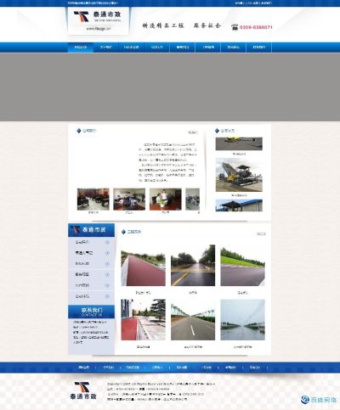This screenshot has height=410, width=340.
Task: Open the blue-roofed building photo
Action: pos(239,205)
